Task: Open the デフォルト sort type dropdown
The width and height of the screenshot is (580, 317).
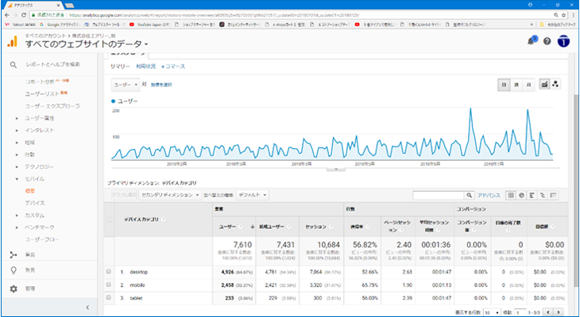Action: coord(253,195)
